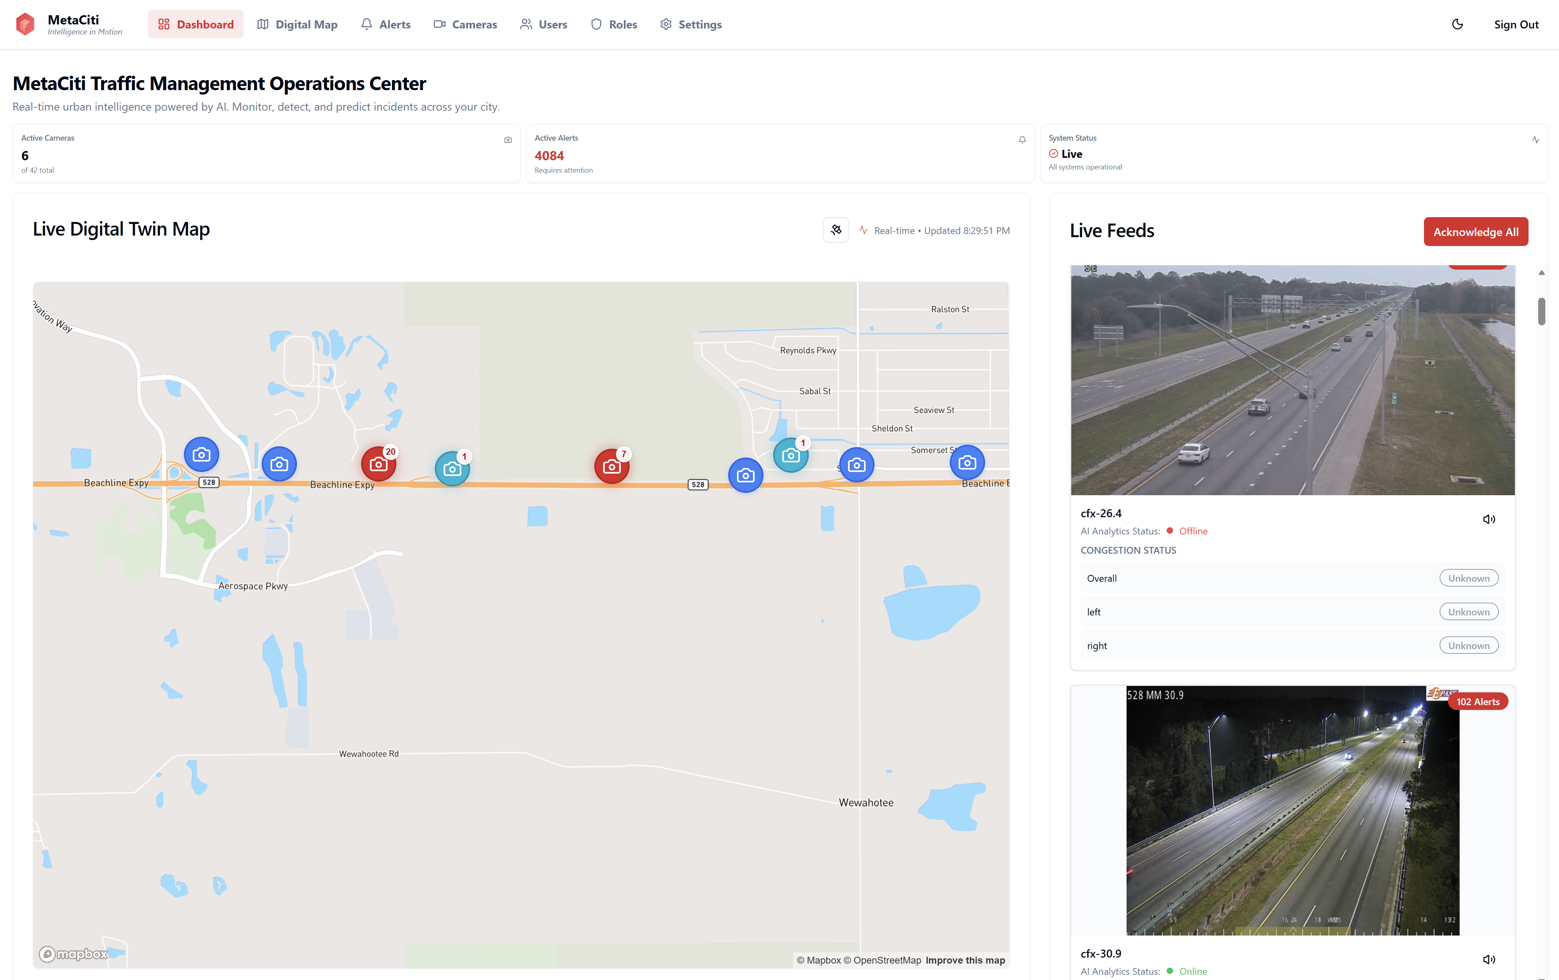Mute audio on the cfx-30.9 feed

coord(1489,959)
